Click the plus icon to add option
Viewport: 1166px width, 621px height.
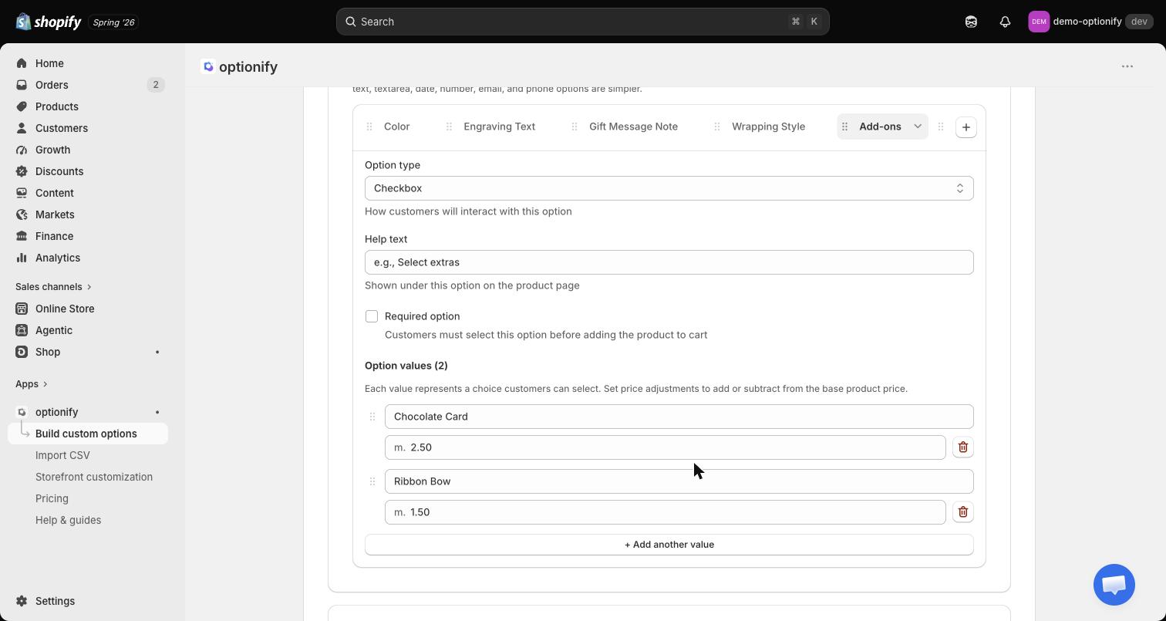pos(966,127)
